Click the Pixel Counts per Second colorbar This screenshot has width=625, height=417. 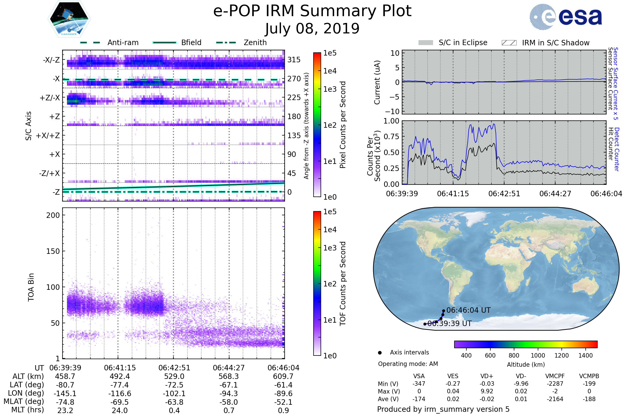point(317,125)
